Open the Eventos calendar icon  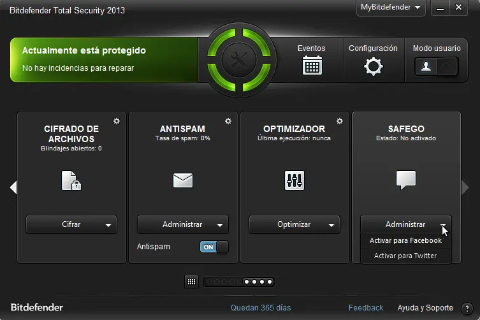(x=312, y=65)
